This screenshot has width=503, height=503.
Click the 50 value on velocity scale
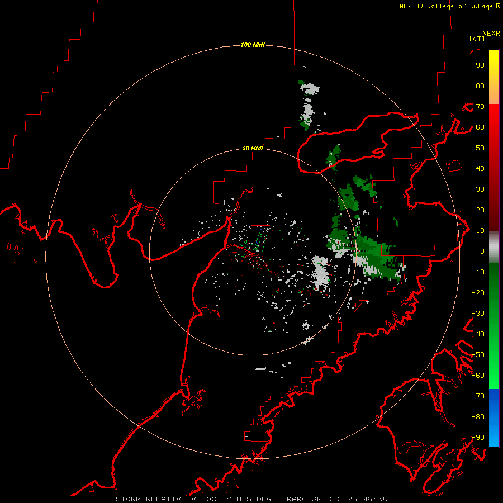tap(480, 148)
